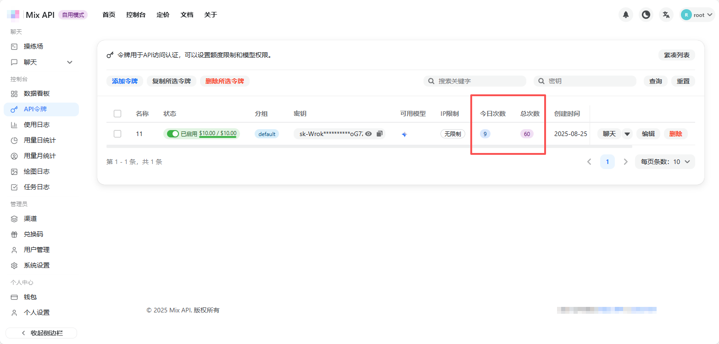The width and height of the screenshot is (719, 344).
Task: Go to next page arrow
Action: click(625, 162)
